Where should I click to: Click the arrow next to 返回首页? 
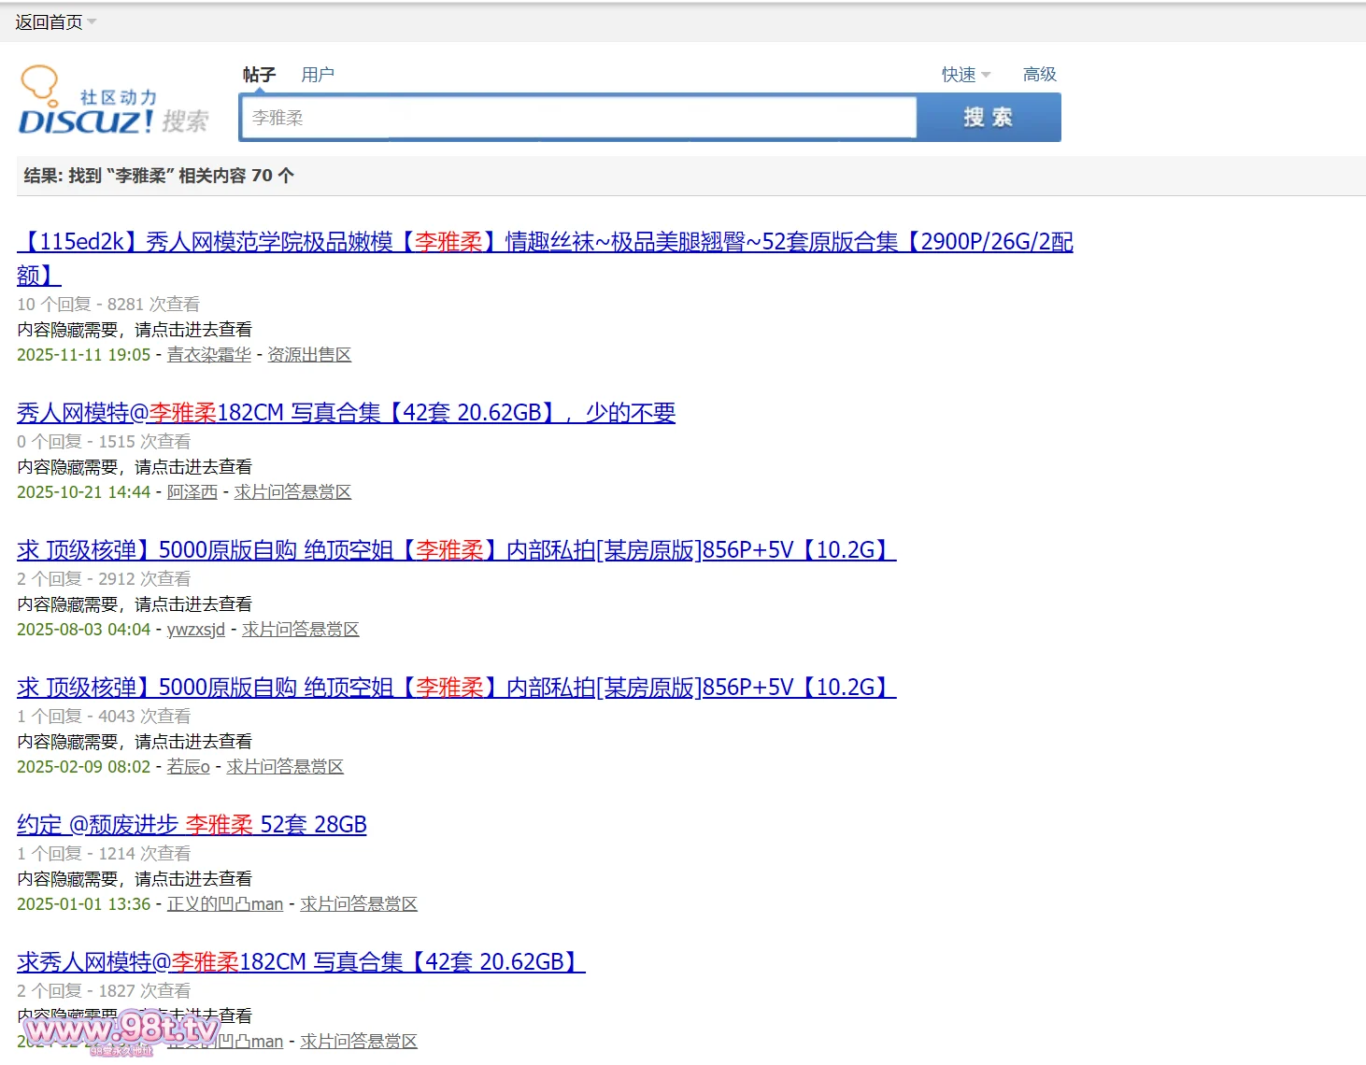pos(92,21)
